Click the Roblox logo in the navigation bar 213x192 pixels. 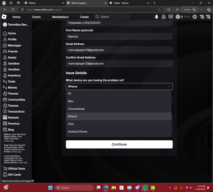[4, 17]
